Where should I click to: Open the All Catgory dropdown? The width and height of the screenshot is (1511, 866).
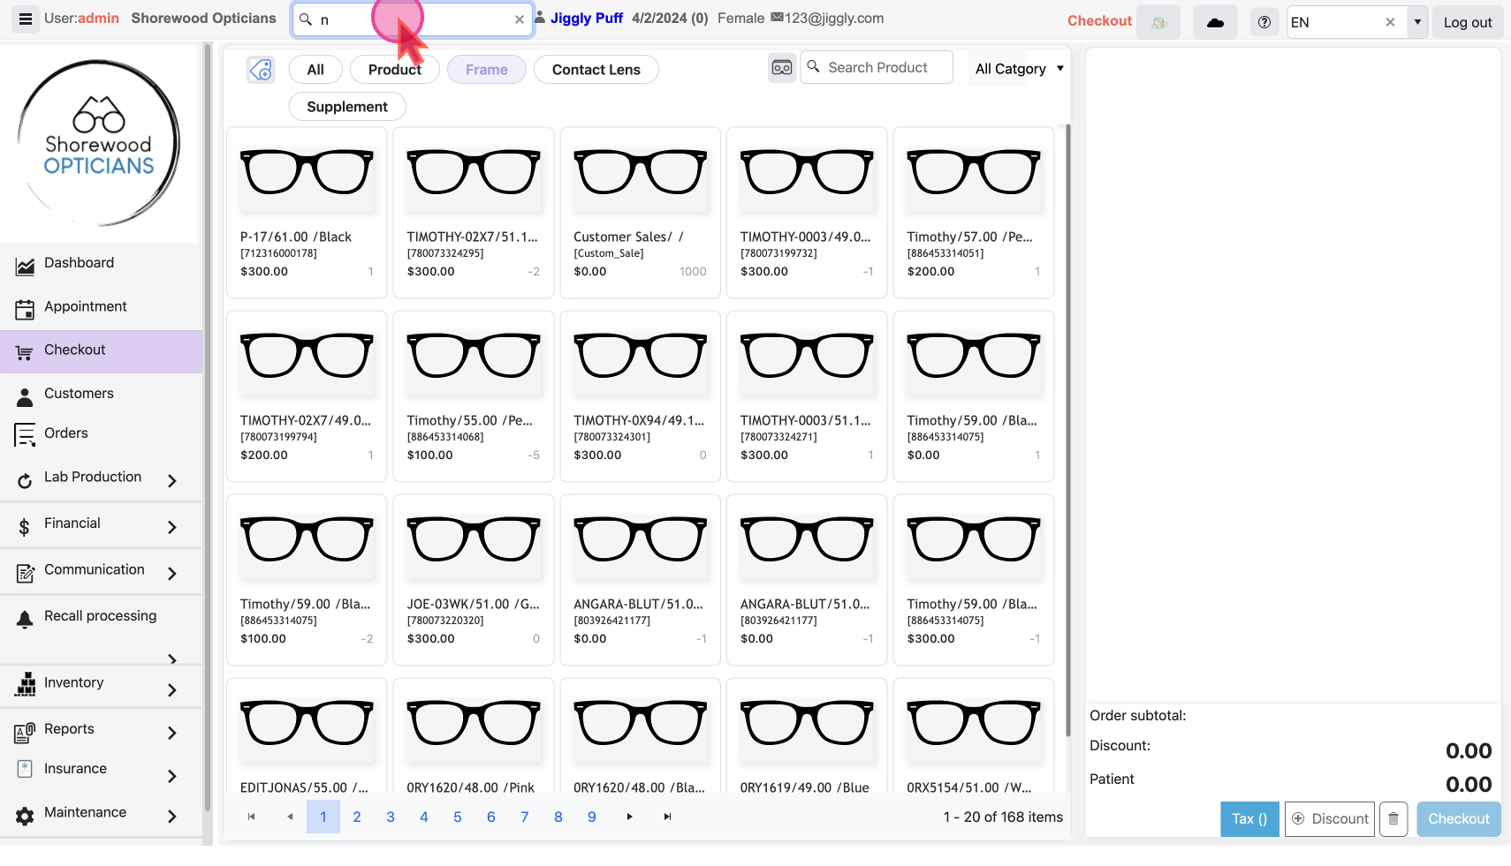coord(1019,69)
